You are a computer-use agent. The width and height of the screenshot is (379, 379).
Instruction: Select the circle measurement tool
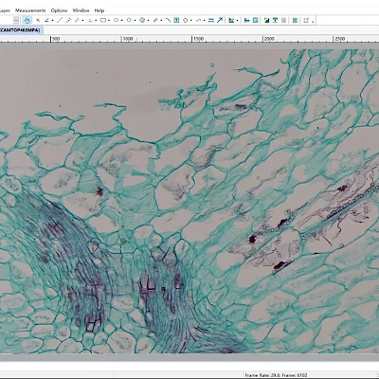tap(129, 20)
